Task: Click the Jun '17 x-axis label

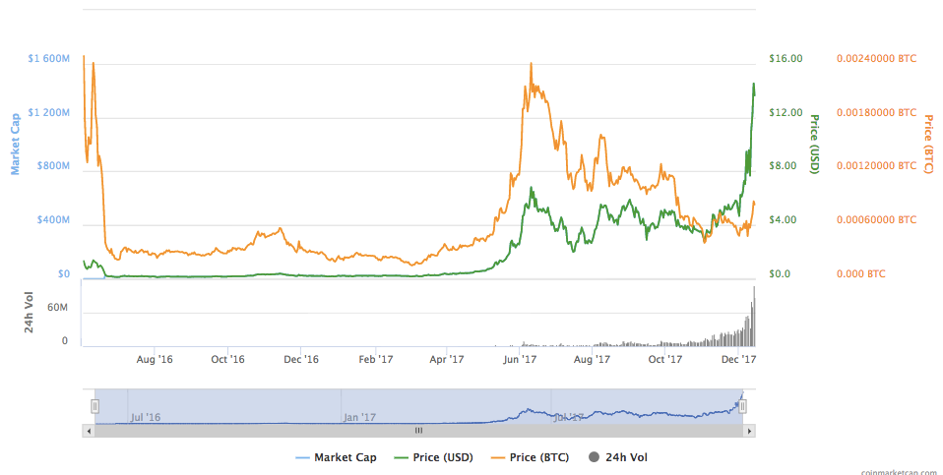Action: tap(520, 359)
